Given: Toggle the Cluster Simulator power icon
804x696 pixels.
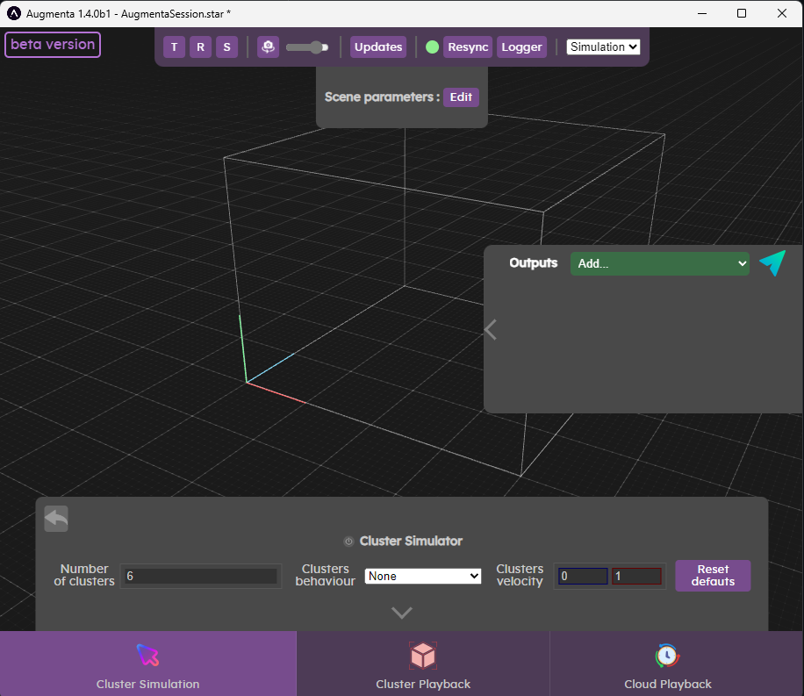Looking at the screenshot, I should click(x=348, y=542).
